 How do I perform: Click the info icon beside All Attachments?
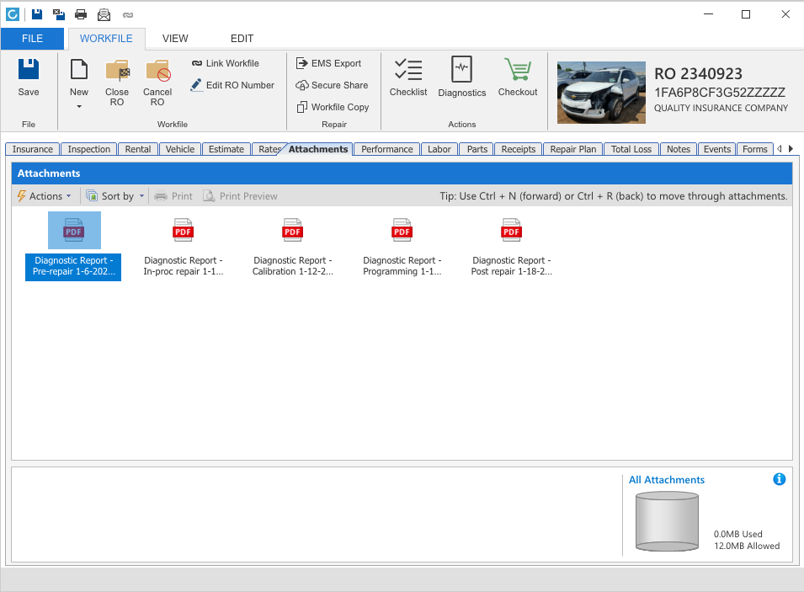click(x=779, y=479)
